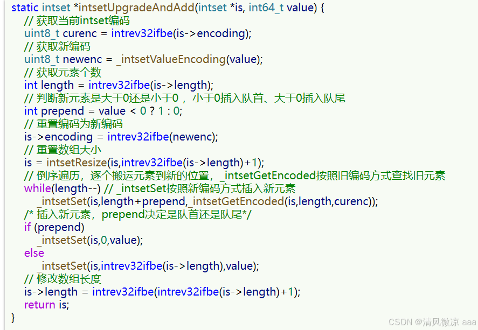
Task: Select the _intsetValueEncoding function call
Action: 171,59
